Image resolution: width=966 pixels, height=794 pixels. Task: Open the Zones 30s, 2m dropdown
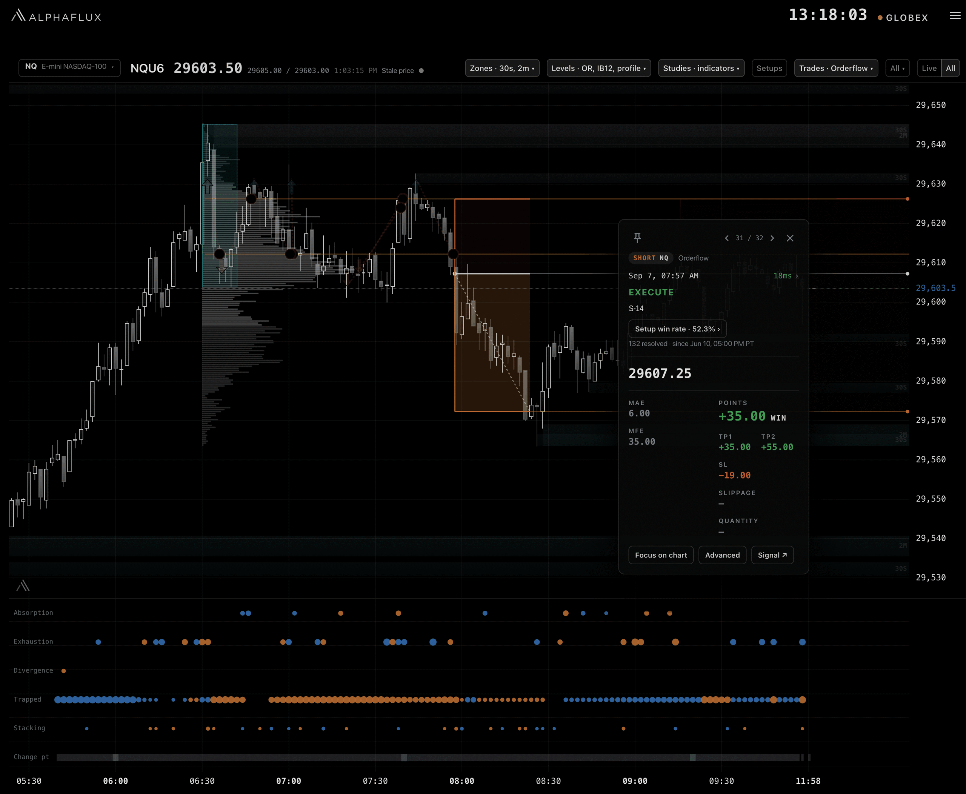(x=502, y=68)
